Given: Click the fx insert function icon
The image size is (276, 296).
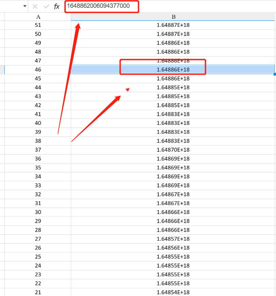Looking at the screenshot, I should click(56, 6).
